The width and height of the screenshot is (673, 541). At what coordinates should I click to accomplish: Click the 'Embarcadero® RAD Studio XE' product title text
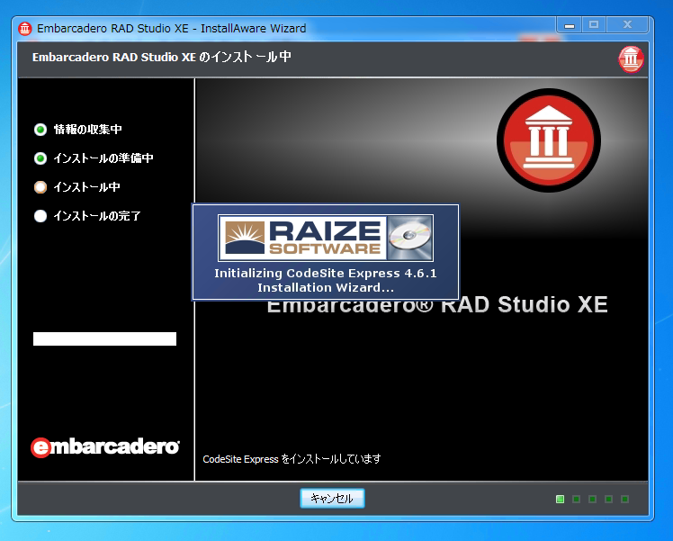(x=437, y=305)
